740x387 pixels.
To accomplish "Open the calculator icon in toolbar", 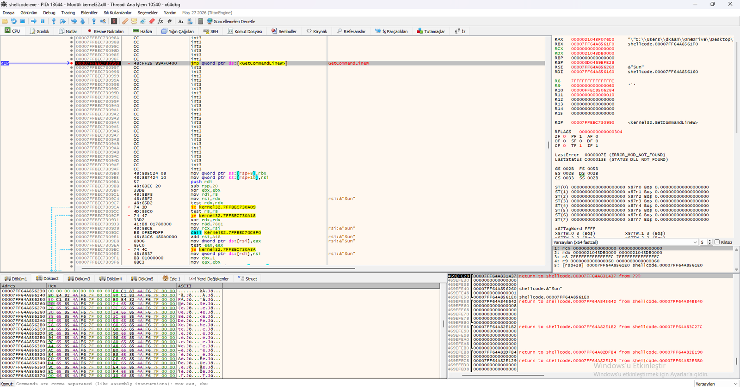I will pos(200,21).
